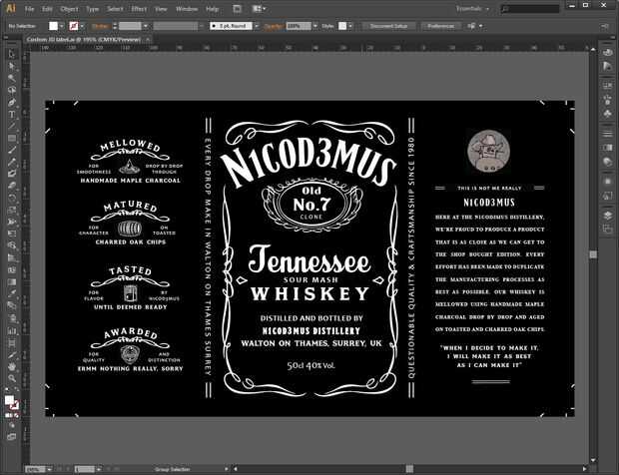The image size is (619, 475).
Task: Open the Fill color dropdown in control bar
Action: (x=62, y=26)
